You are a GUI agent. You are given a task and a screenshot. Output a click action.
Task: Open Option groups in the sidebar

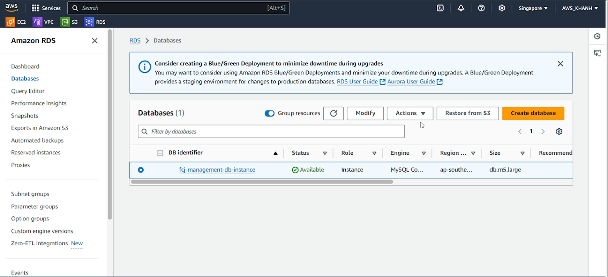pos(30,219)
